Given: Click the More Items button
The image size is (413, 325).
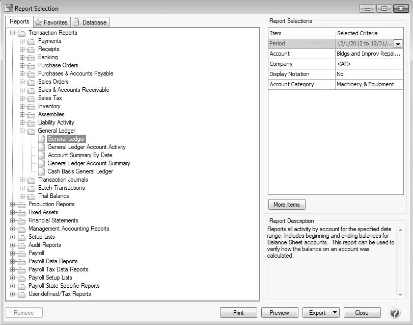Looking at the screenshot, I should point(286,205).
